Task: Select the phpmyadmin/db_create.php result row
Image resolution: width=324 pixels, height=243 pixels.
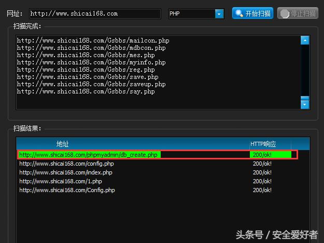Action: [x=157, y=155]
